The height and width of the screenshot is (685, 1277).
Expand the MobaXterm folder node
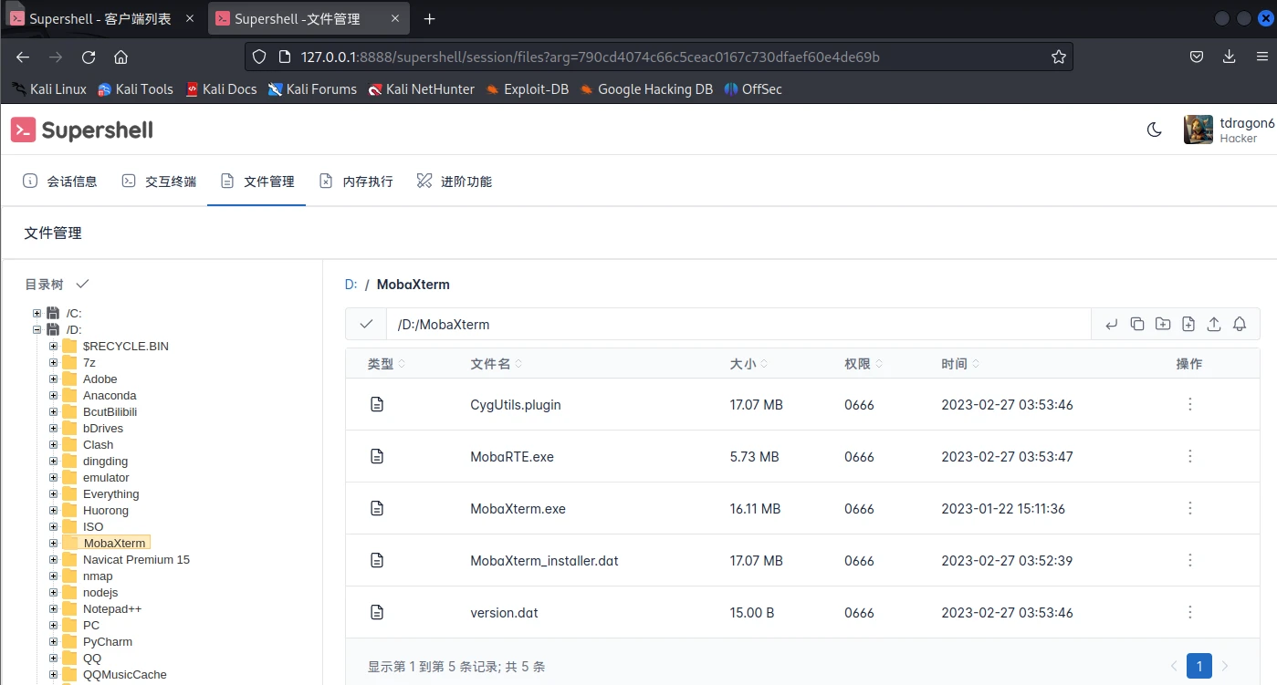click(x=54, y=543)
